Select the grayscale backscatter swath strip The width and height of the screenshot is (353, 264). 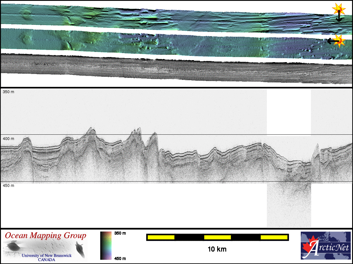[169, 69]
